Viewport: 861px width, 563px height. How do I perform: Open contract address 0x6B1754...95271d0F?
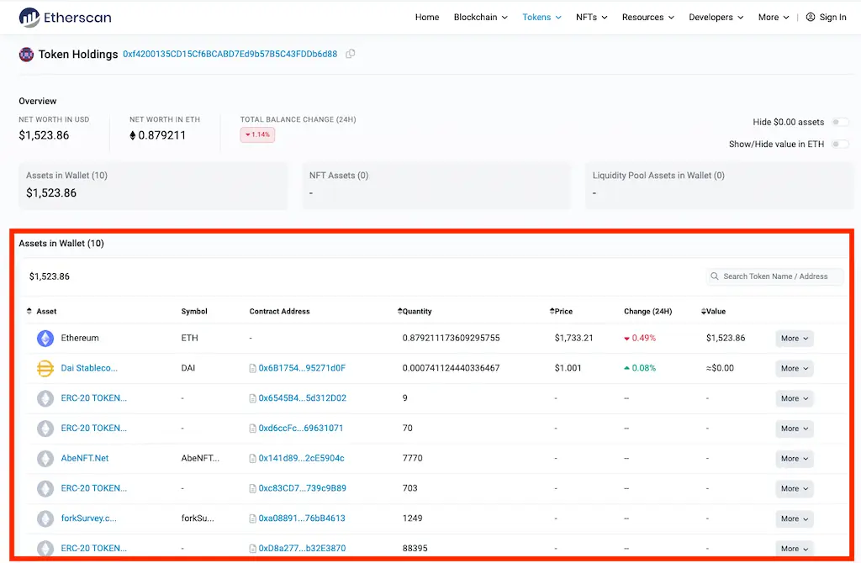(302, 368)
